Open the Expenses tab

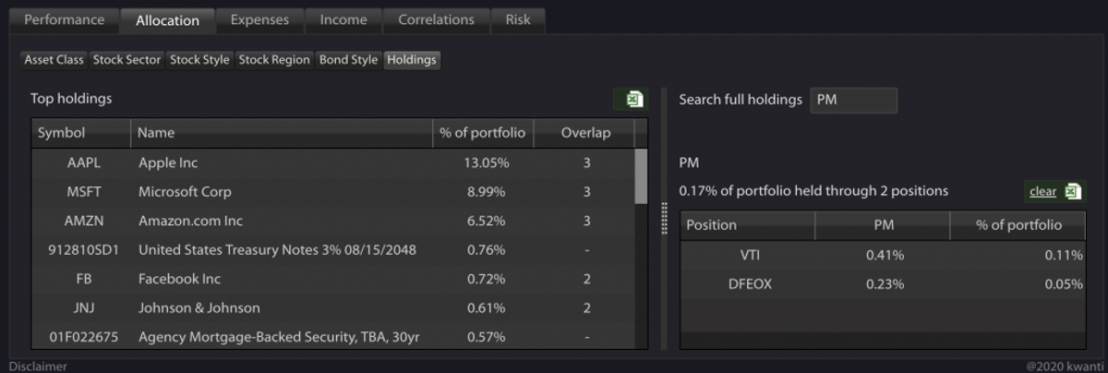(x=259, y=19)
